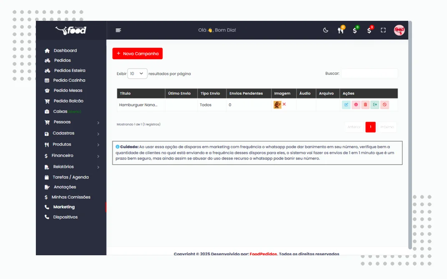Open the dollar icon with red badge
This screenshot has height=279, width=447.
pyautogui.click(x=369, y=30)
